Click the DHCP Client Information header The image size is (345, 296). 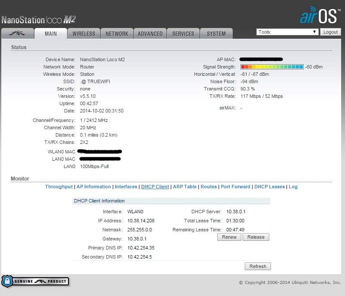point(171,201)
